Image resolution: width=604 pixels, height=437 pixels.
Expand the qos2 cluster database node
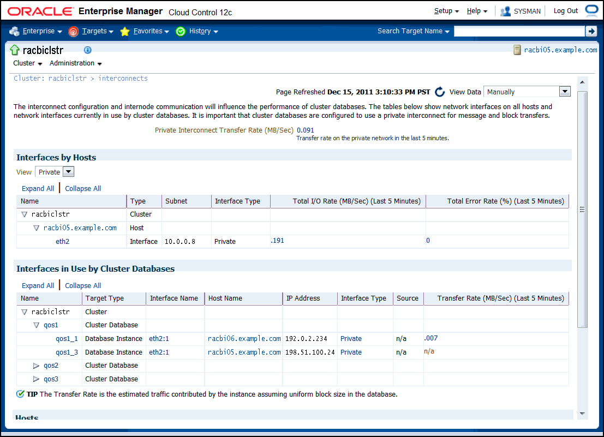click(36, 366)
